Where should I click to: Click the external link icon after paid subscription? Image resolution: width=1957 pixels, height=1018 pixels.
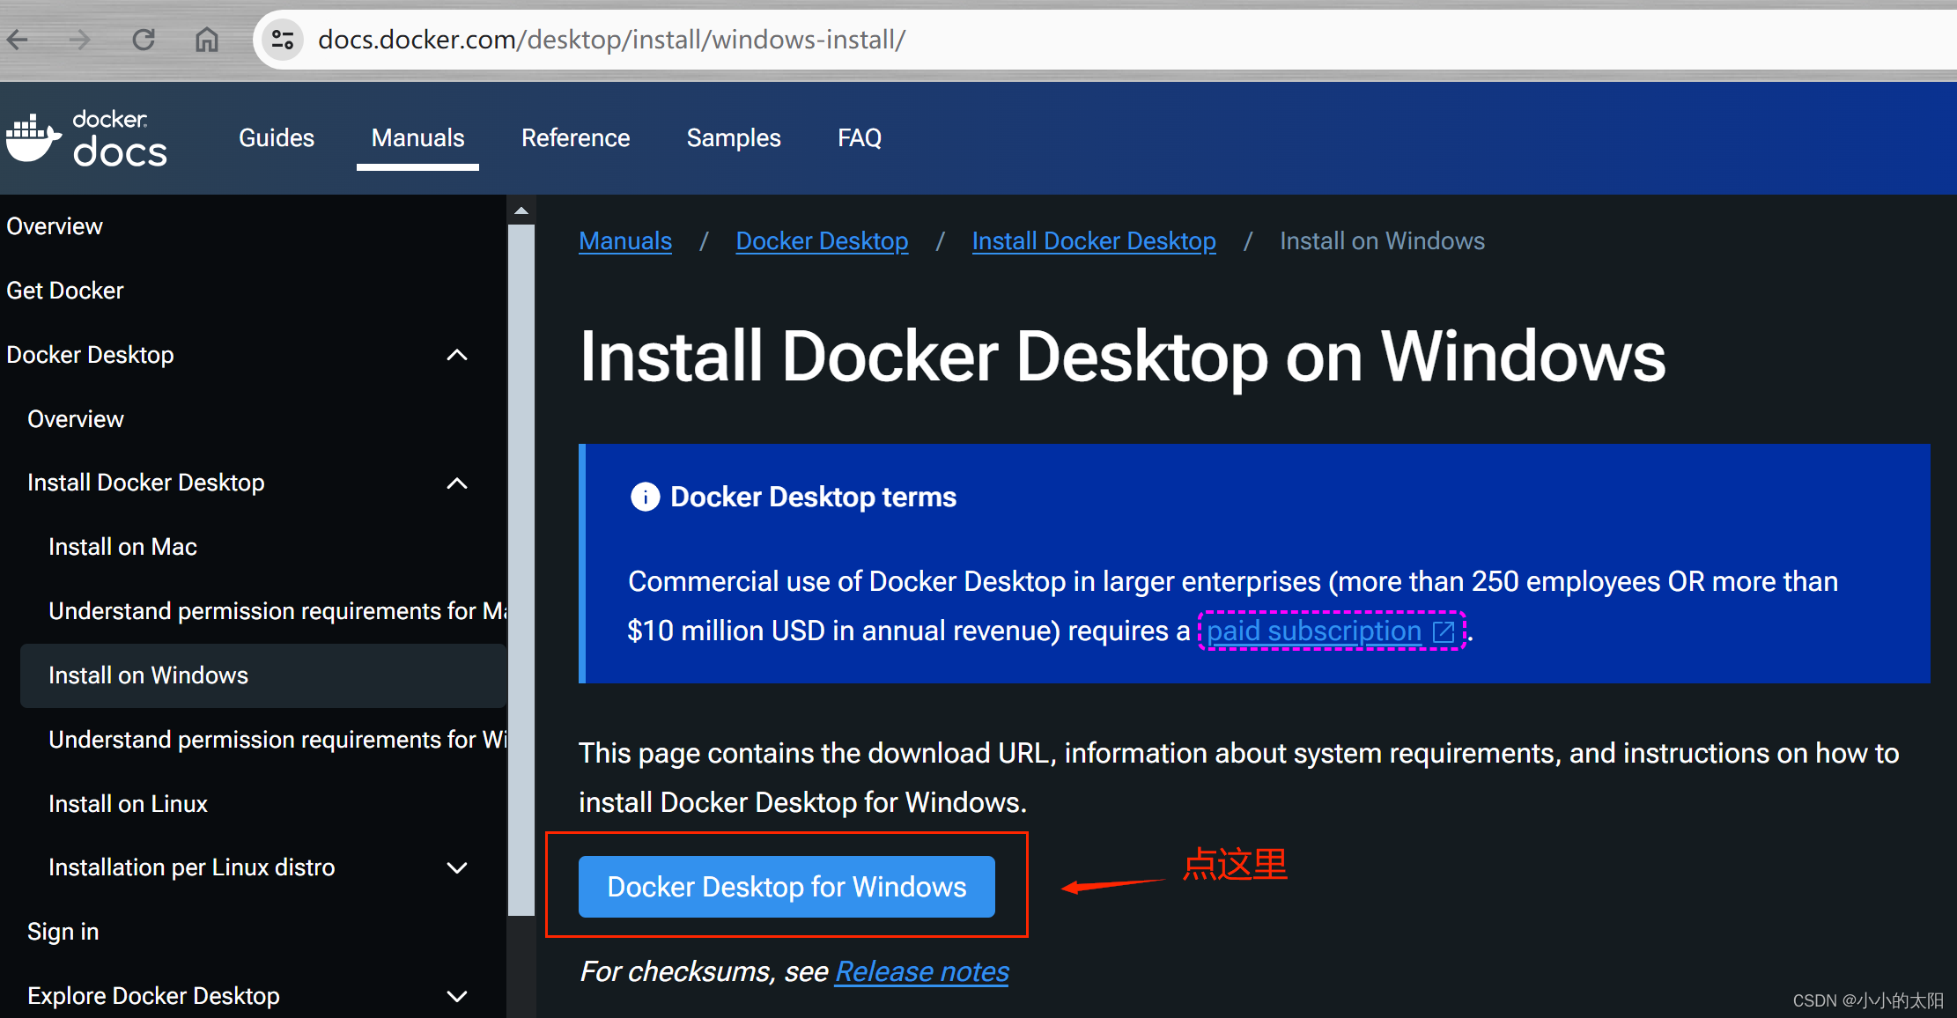(1444, 631)
